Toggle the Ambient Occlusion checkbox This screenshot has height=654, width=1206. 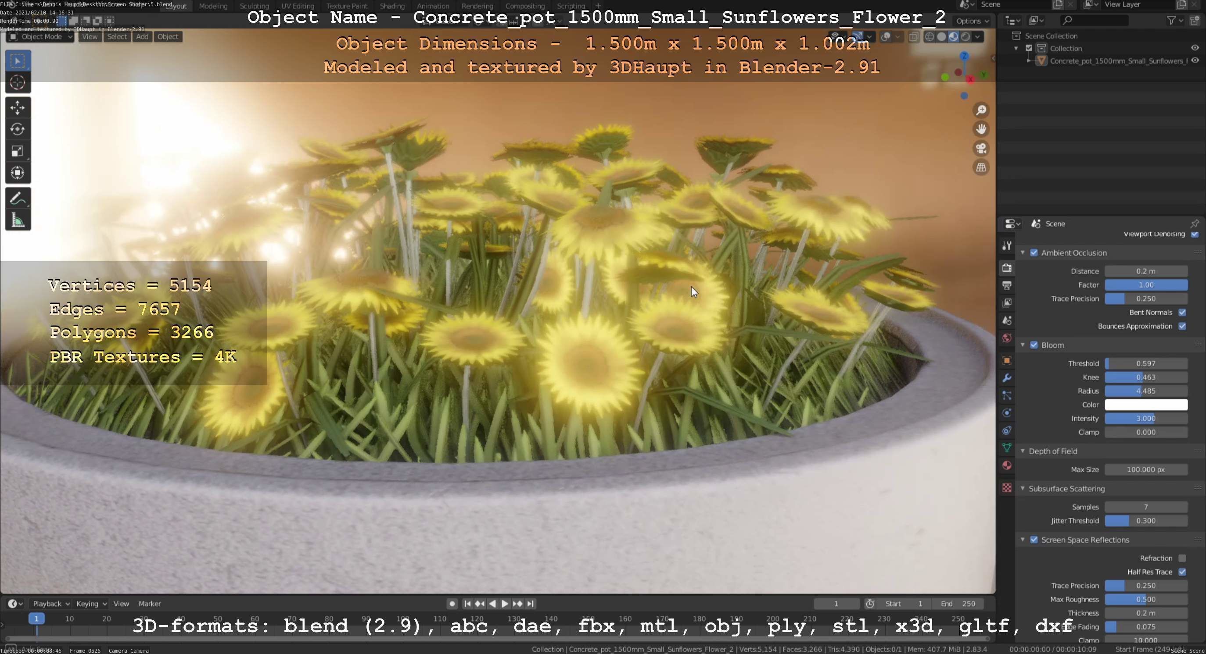click(x=1034, y=252)
